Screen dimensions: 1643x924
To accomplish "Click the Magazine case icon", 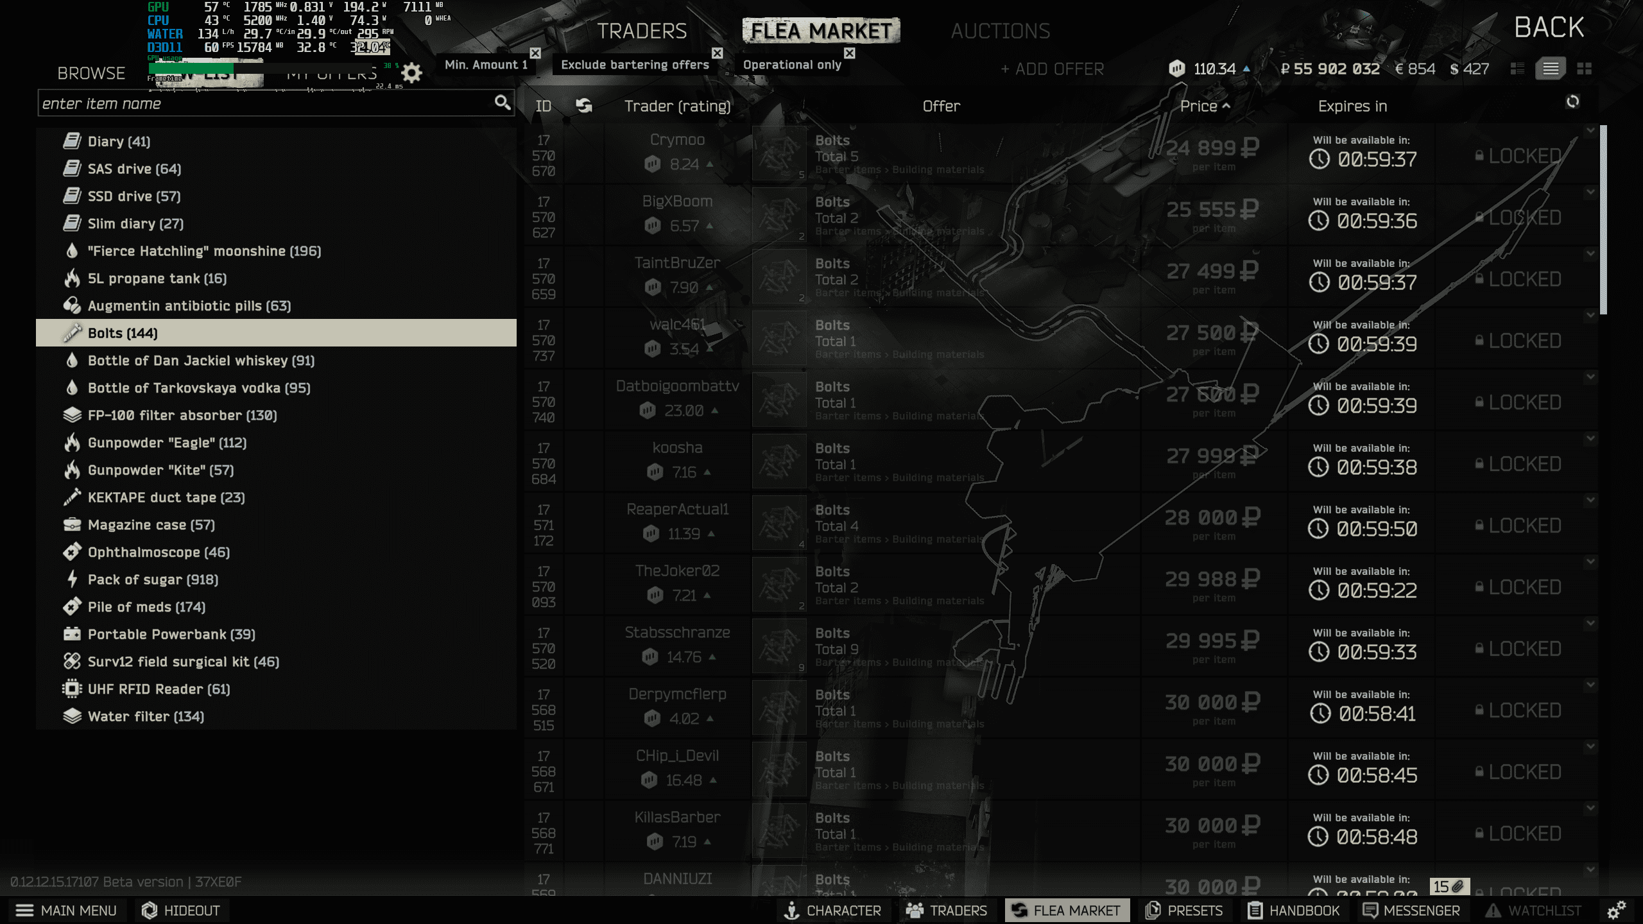I will [x=72, y=525].
